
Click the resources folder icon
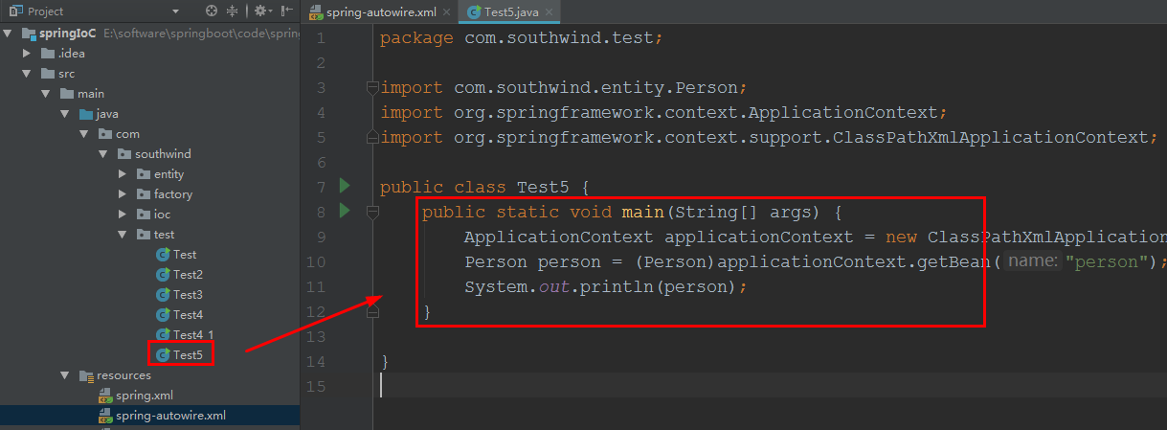[86, 375]
